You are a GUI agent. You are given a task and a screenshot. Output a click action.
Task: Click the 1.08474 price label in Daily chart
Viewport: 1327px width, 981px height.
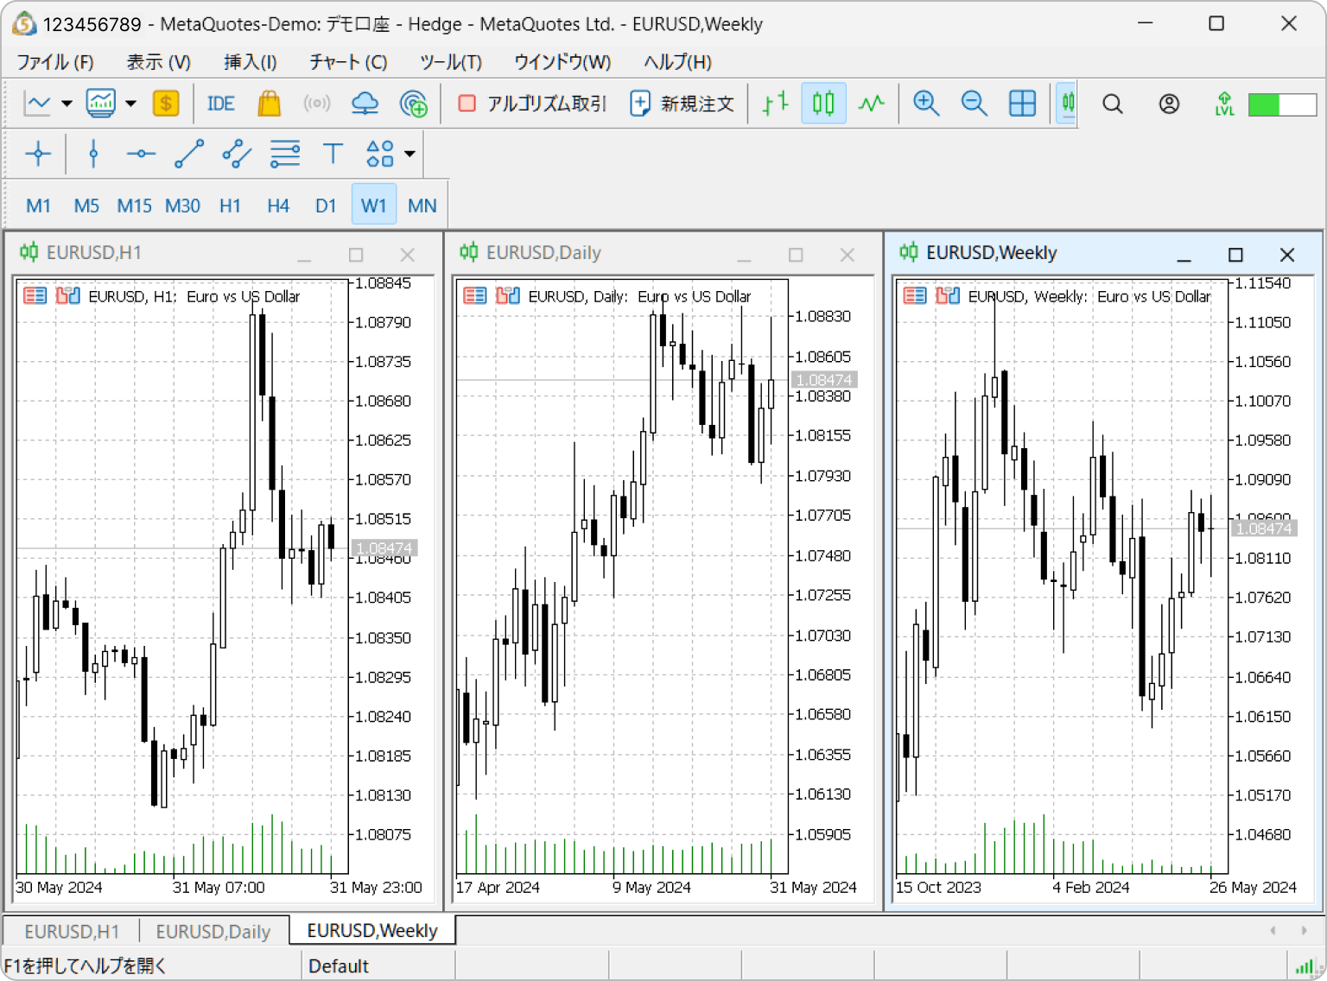tap(824, 380)
